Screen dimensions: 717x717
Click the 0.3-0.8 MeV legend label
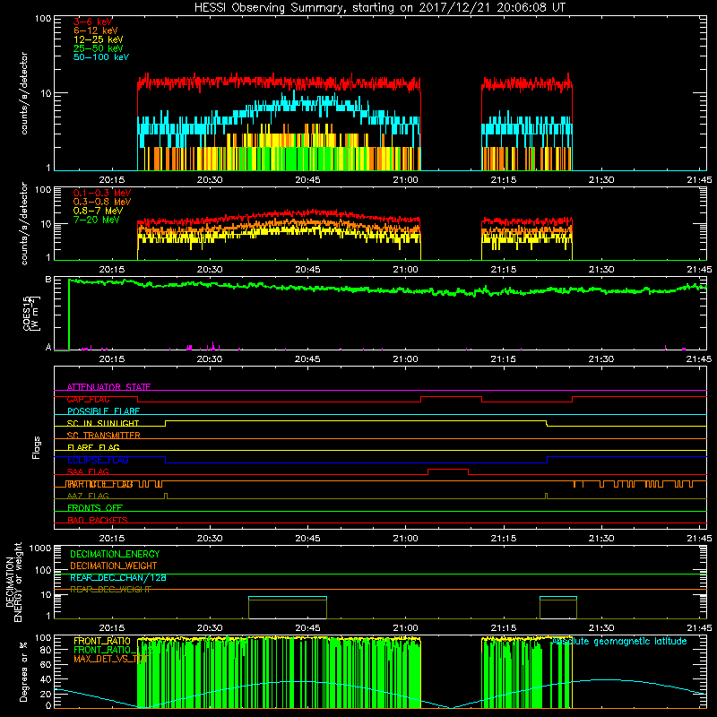(102, 202)
